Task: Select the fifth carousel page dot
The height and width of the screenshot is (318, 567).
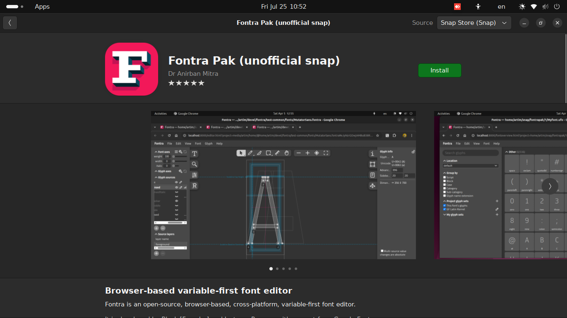Action: tap(296, 269)
